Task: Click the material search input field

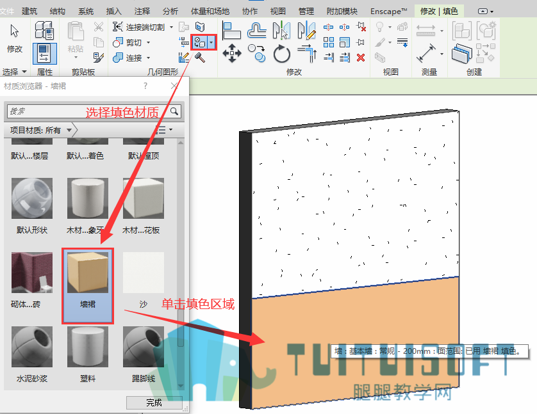Action: (x=88, y=111)
